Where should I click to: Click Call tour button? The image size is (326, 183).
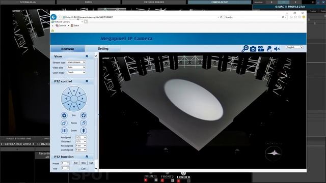point(84,168)
